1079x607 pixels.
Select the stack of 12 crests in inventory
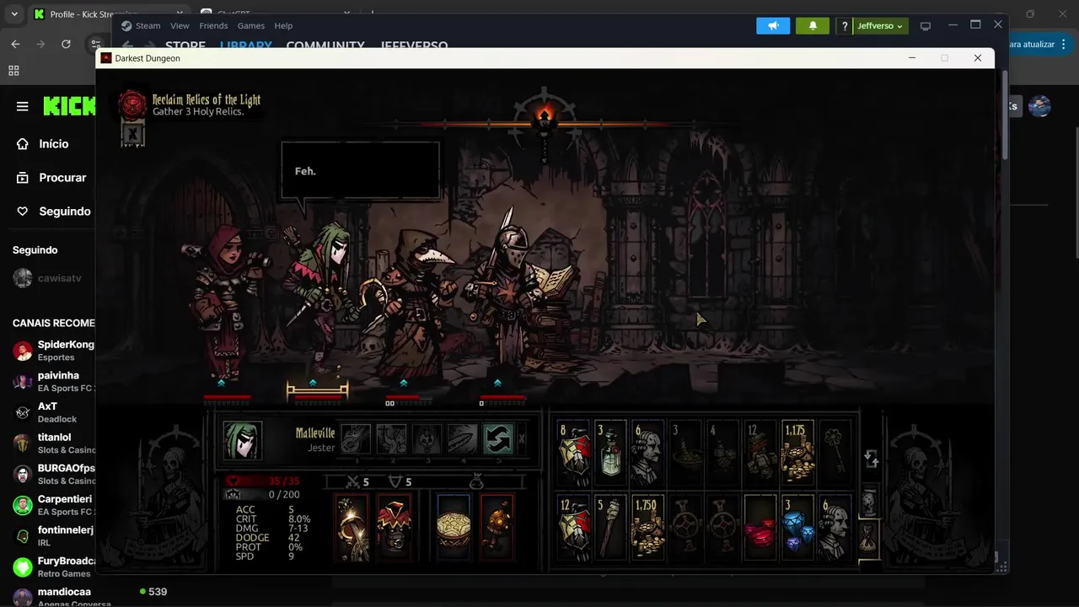(x=574, y=528)
